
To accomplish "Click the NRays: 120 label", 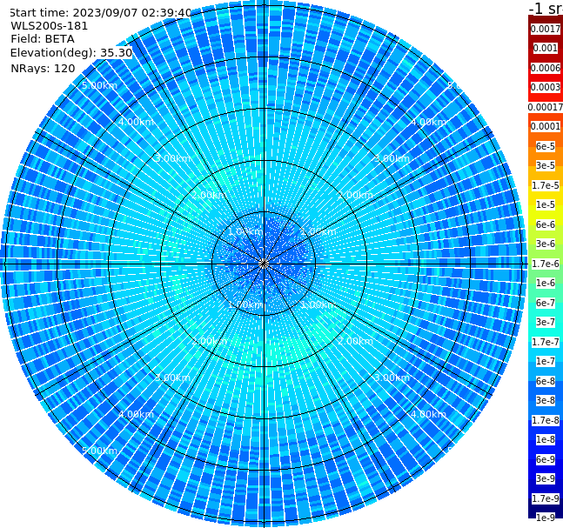I will point(43,68).
